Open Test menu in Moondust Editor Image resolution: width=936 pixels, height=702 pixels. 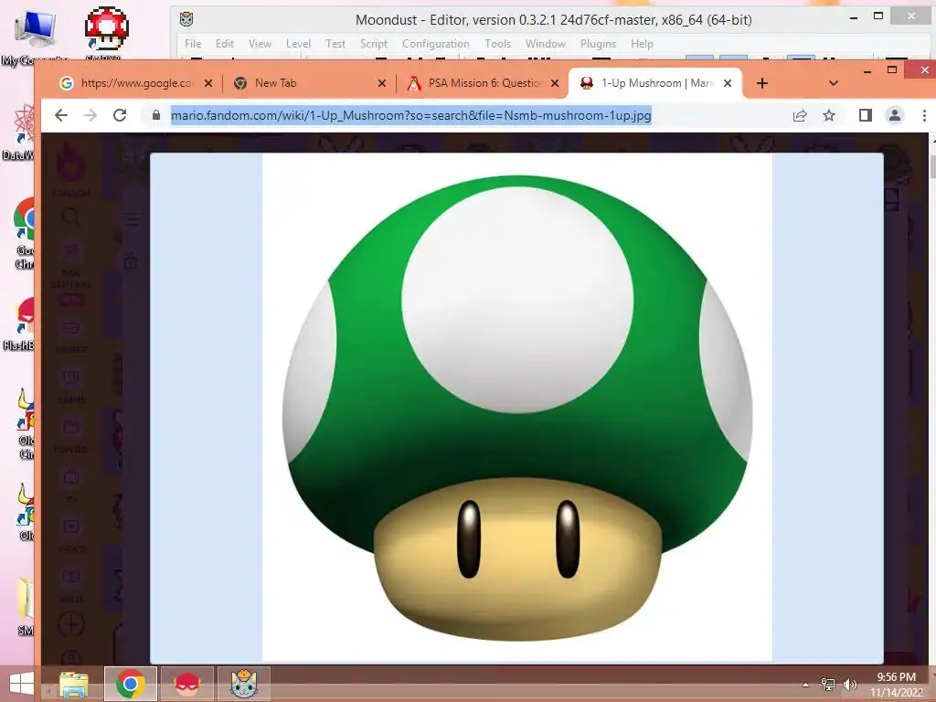click(x=335, y=44)
